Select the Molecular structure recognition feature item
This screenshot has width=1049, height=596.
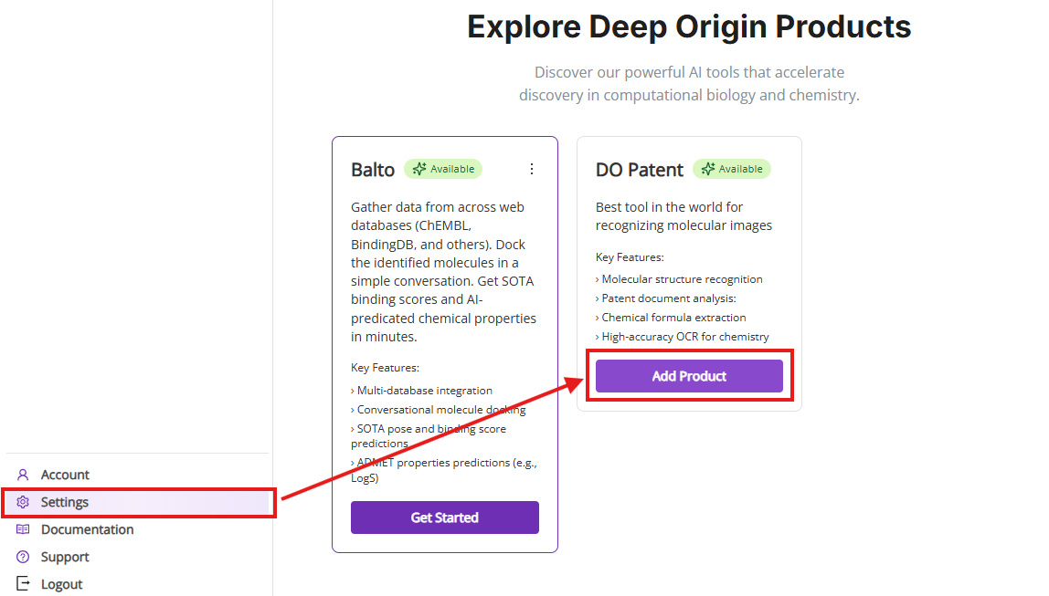pos(682,279)
